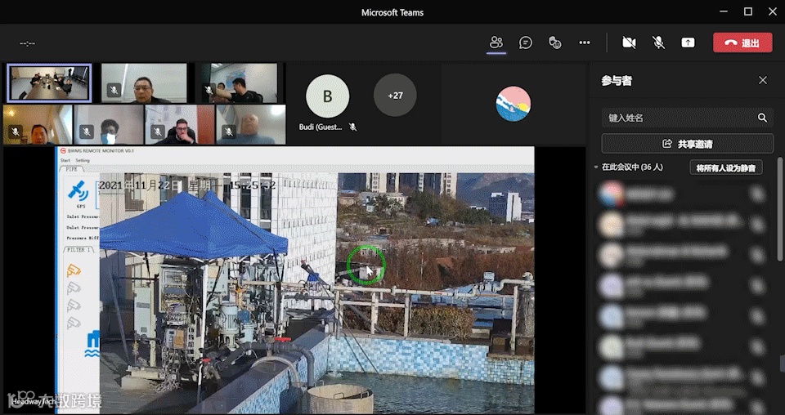785x415 pixels.
Task: Select the video of the bearded man in glasses
Action: [x=180, y=124]
